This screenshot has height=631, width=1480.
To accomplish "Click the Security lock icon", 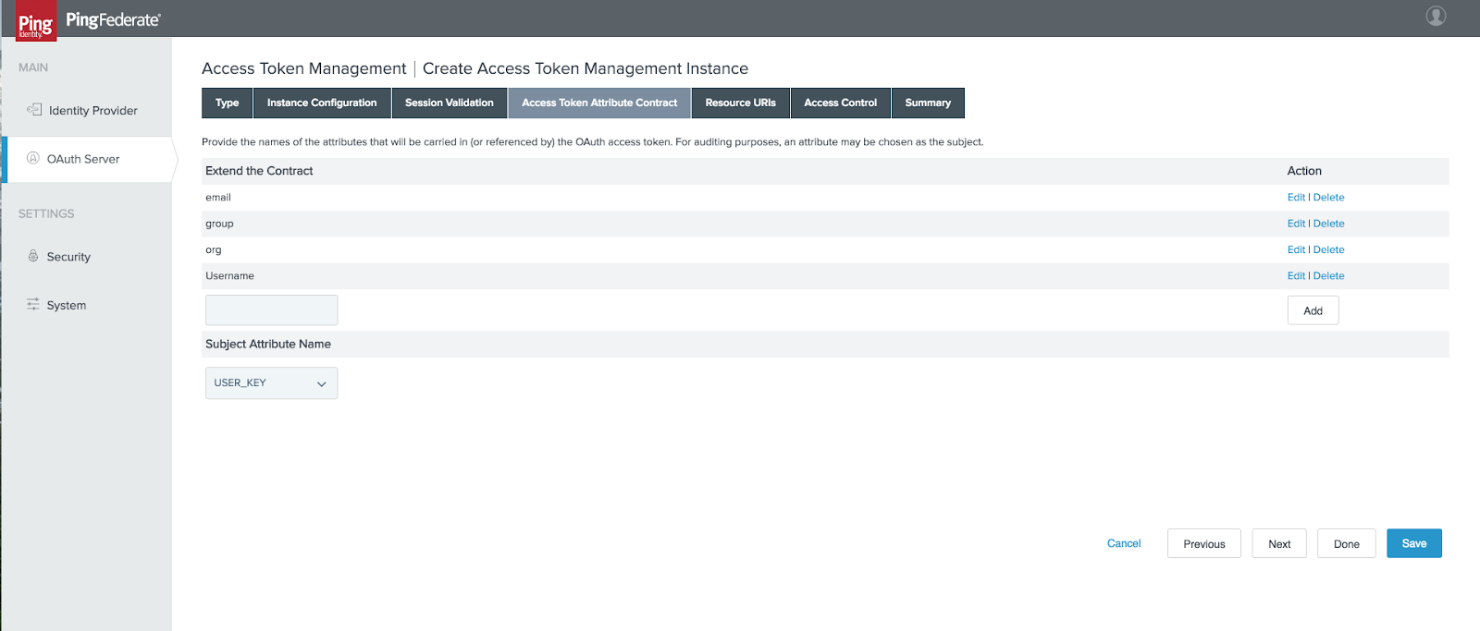I will [x=33, y=256].
